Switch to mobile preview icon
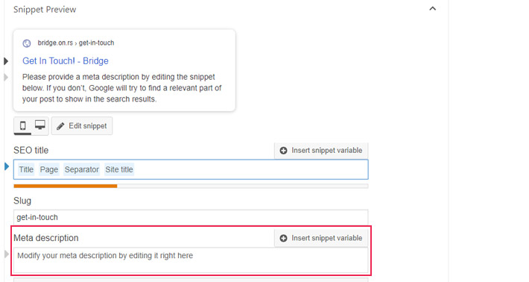Screen dimensions: 529x282 pyautogui.click(x=22, y=126)
